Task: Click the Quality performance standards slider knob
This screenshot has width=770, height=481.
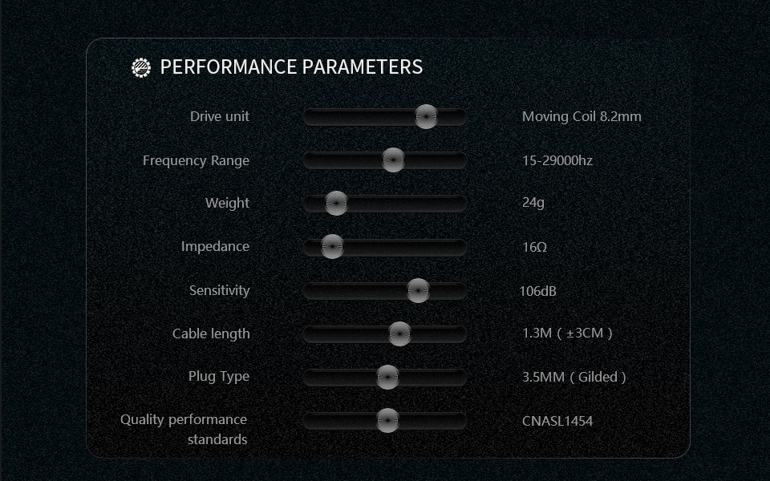Action: pos(387,420)
